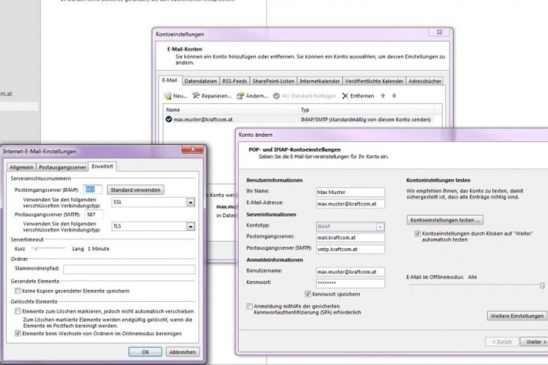Image resolution: width=548 pixels, height=365 pixels.
Task: Open the TLS connection type dropdown
Action: (191, 226)
